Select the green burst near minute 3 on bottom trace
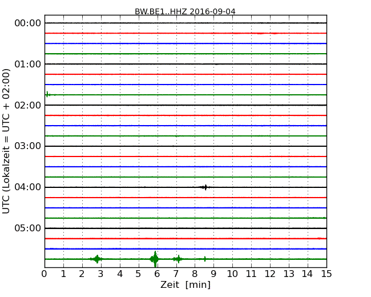Viewport: 371px width, 297px height. coord(96,259)
